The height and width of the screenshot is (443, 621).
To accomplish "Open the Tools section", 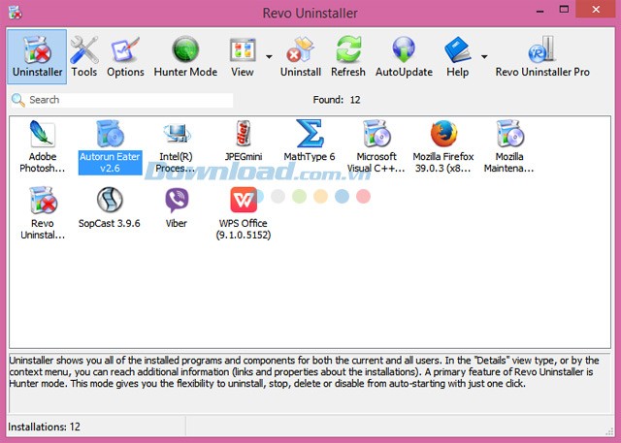I will tap(84, 56).
